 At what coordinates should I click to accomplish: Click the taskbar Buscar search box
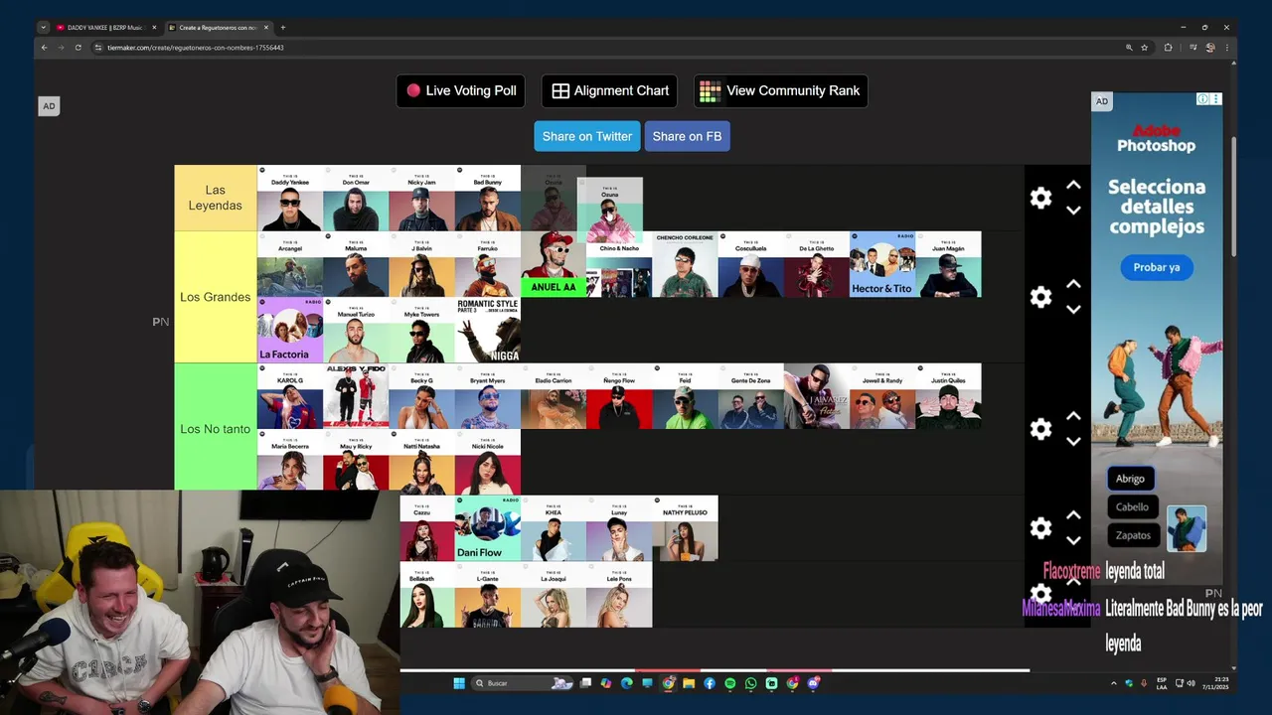tap(522, 683)
